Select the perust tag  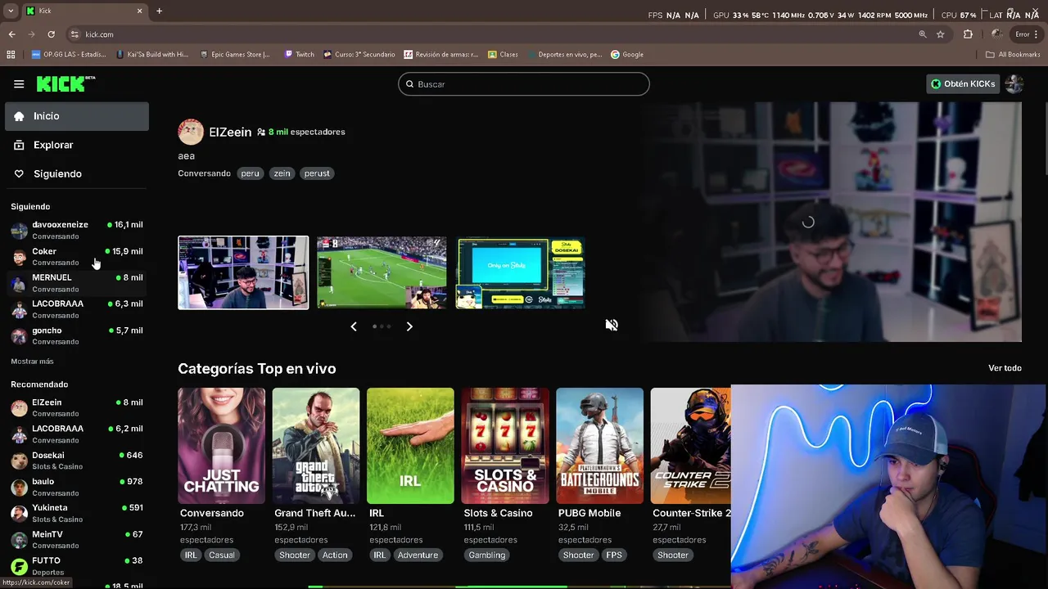[x=317, y=173]
